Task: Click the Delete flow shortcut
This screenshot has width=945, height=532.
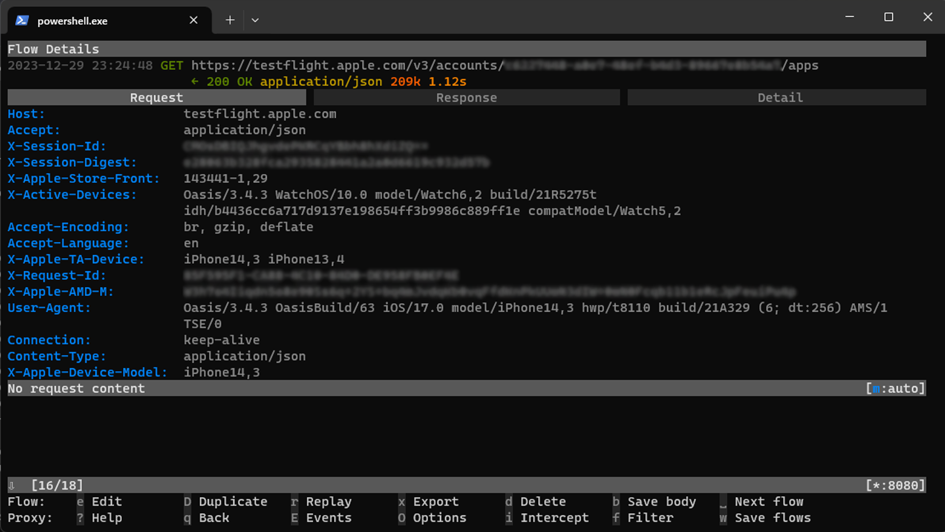Action: [x=535, y=502]
